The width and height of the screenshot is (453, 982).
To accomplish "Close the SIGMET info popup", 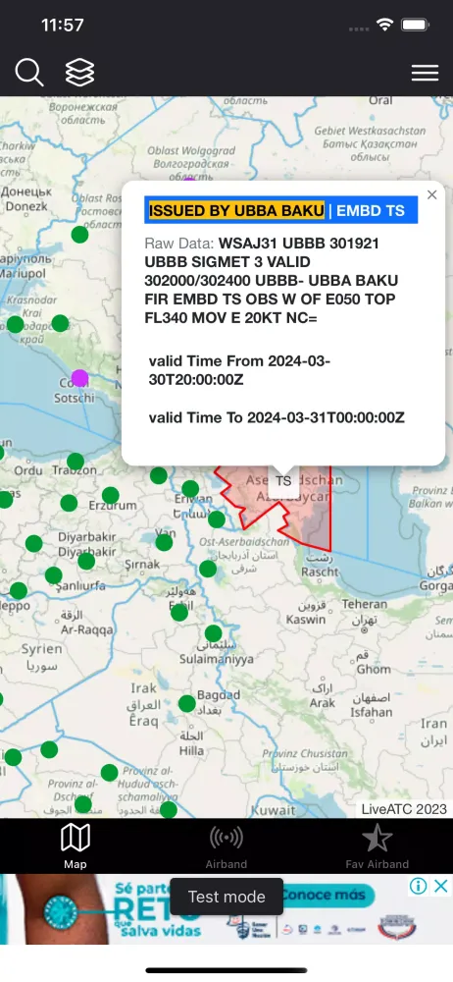I will click(x=431, y=194).
